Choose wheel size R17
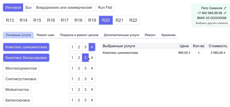 (x=65, y=20)
